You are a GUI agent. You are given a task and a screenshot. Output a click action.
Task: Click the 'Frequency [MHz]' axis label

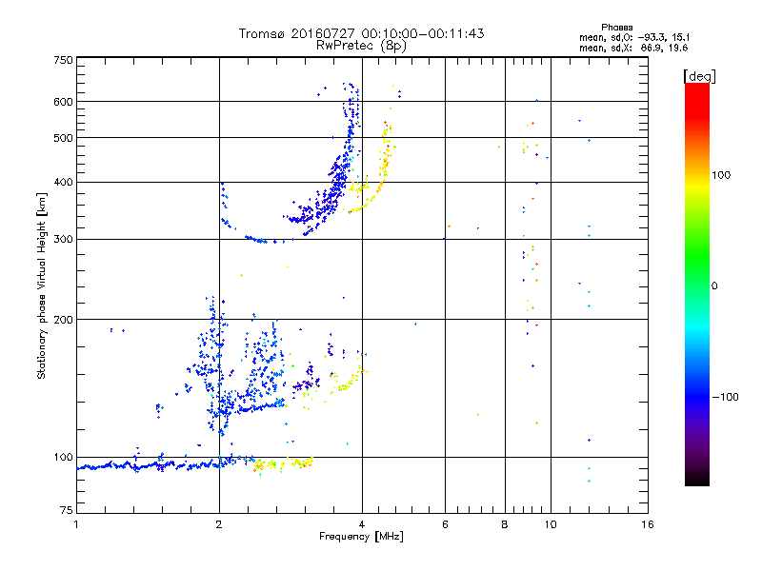(x=361, y=537)
